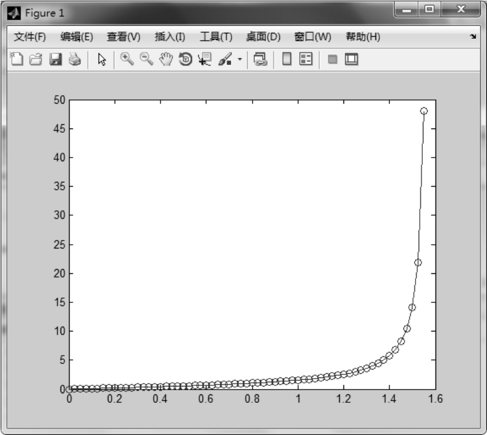Select the Zoom Out magnifier tool
The height and width of the screenshot is (435, 487).
(x=146, y=59)
